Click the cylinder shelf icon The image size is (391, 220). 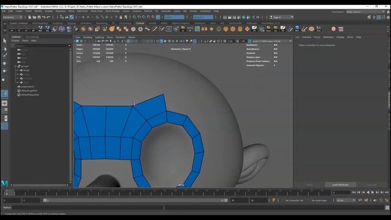point(69,29)
